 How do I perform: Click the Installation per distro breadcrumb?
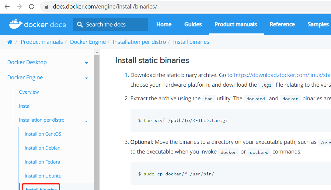[139, 42]
